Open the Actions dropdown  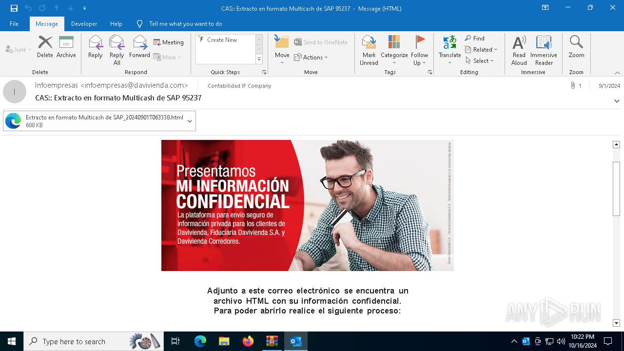311,57
